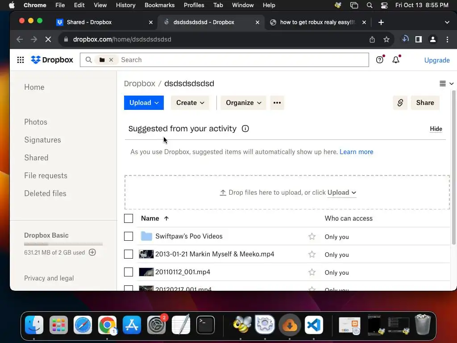Follow the Learn more link
This screenshot has height=343, width=457.
tap(356, 152)
